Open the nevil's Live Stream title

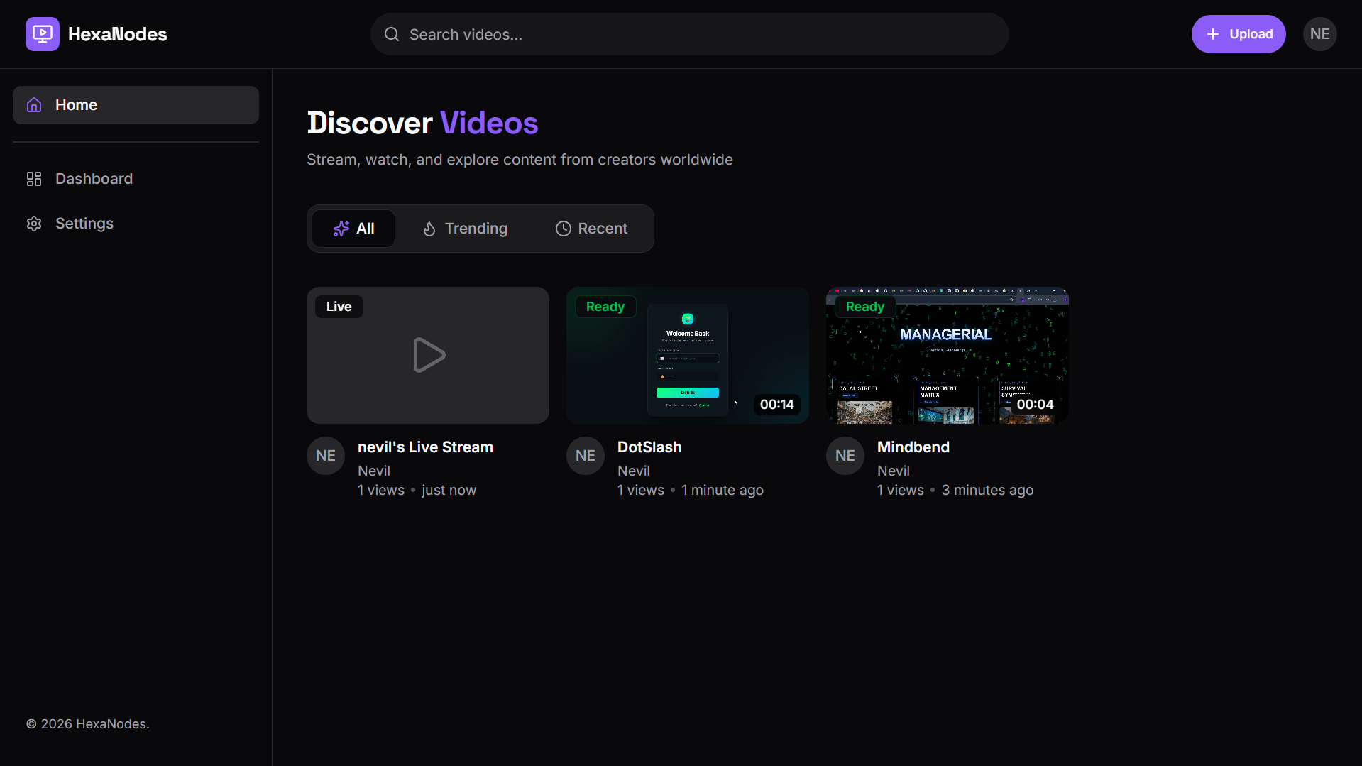(425, 447)
